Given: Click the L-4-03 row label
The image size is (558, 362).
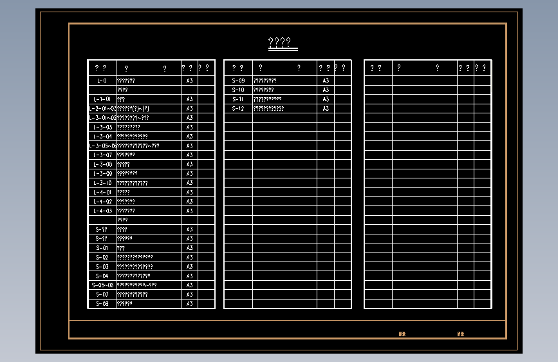Looking at the screenshot, I should pos(102,211).
